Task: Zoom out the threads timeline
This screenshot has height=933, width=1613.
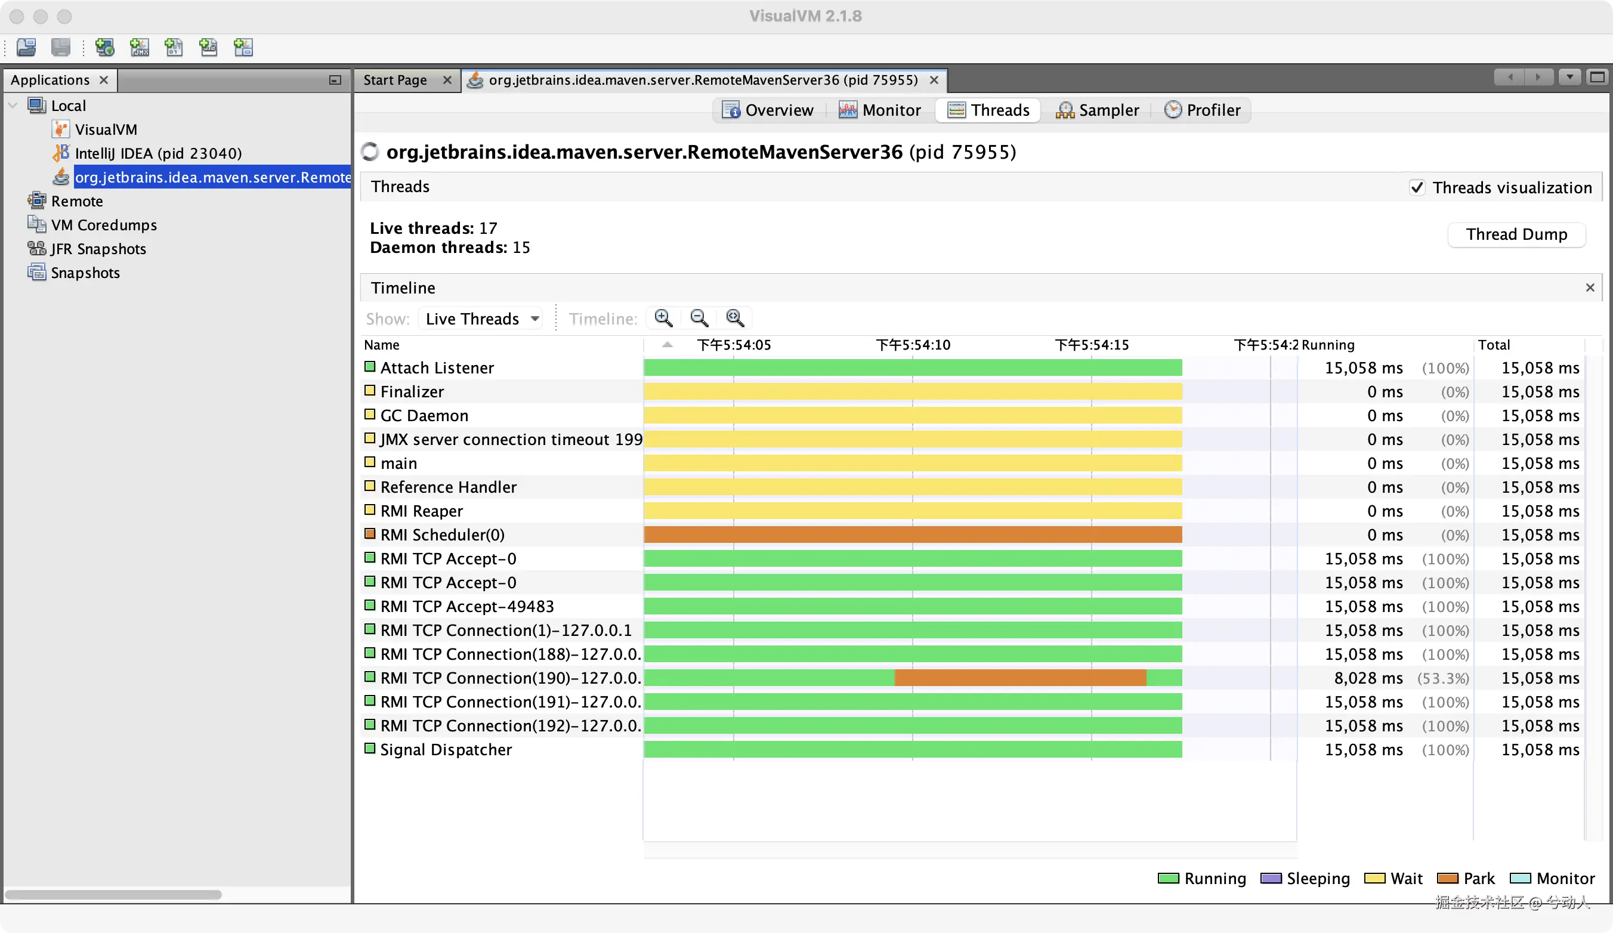Action: pos(699,318)
